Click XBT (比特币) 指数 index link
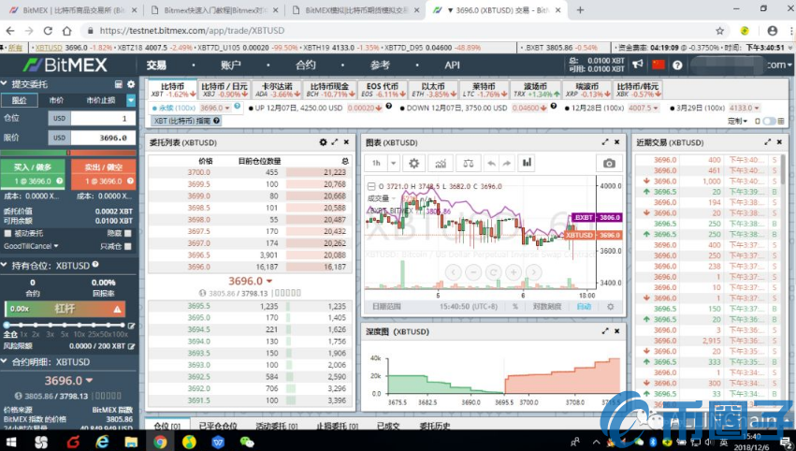The width and height of the screenshot is (796, 451). click(x=186, y=121)
